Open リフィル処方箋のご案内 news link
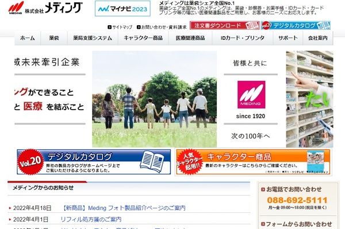Screen dimensions: 345x229 91,219
